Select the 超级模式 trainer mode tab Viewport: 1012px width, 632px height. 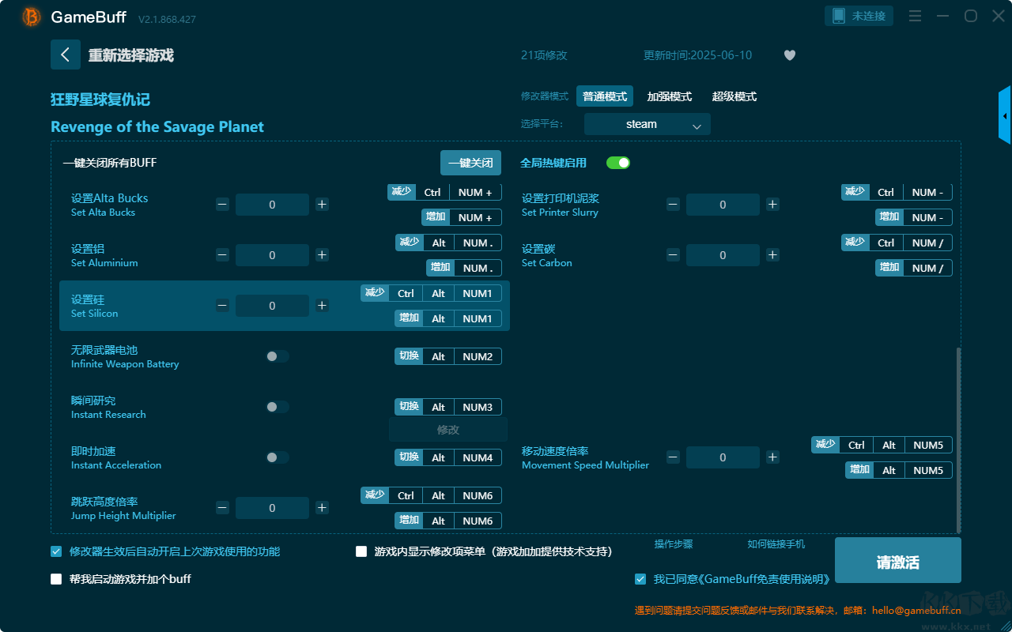(734, 96)
